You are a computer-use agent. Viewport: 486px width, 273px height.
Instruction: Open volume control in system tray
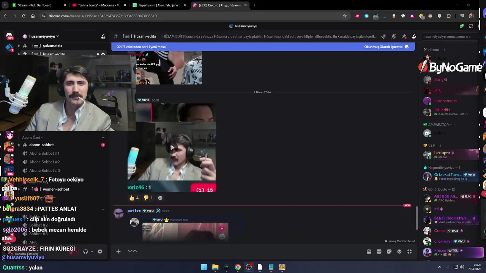[x=462, y=267]
